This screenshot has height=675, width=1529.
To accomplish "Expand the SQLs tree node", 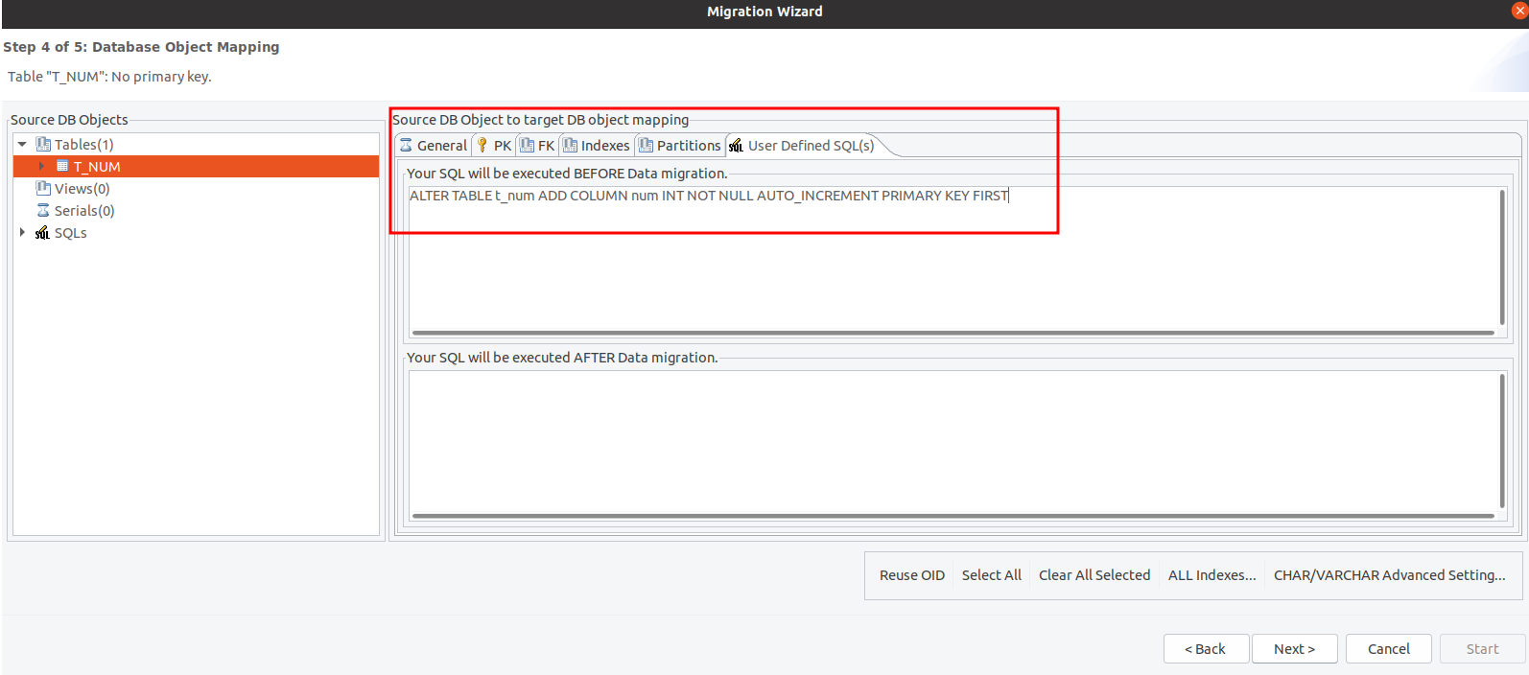I will coord(22,233).
